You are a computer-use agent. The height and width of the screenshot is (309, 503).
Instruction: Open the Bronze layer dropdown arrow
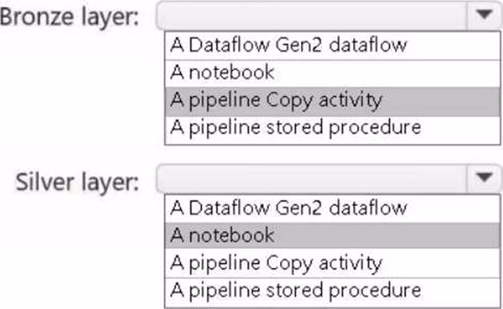click(x=482, y=16)
